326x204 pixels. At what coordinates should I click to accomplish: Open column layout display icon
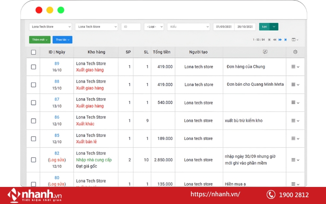(294, 40)
